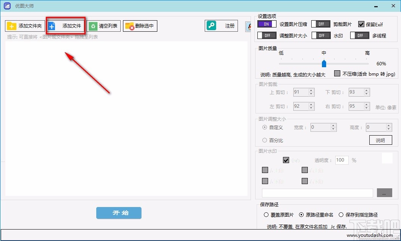Open the watermark path browse ... button
Screen dimensions: 401x241
coord(384,193)
